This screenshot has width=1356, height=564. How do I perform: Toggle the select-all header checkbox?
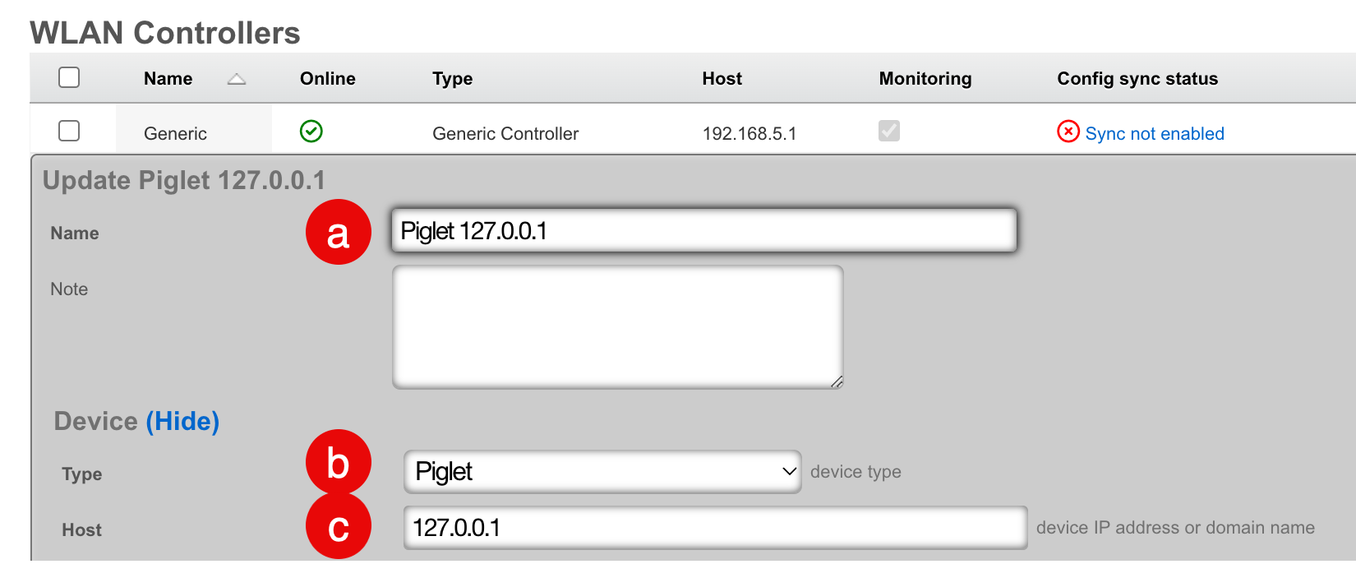[69, 78]
